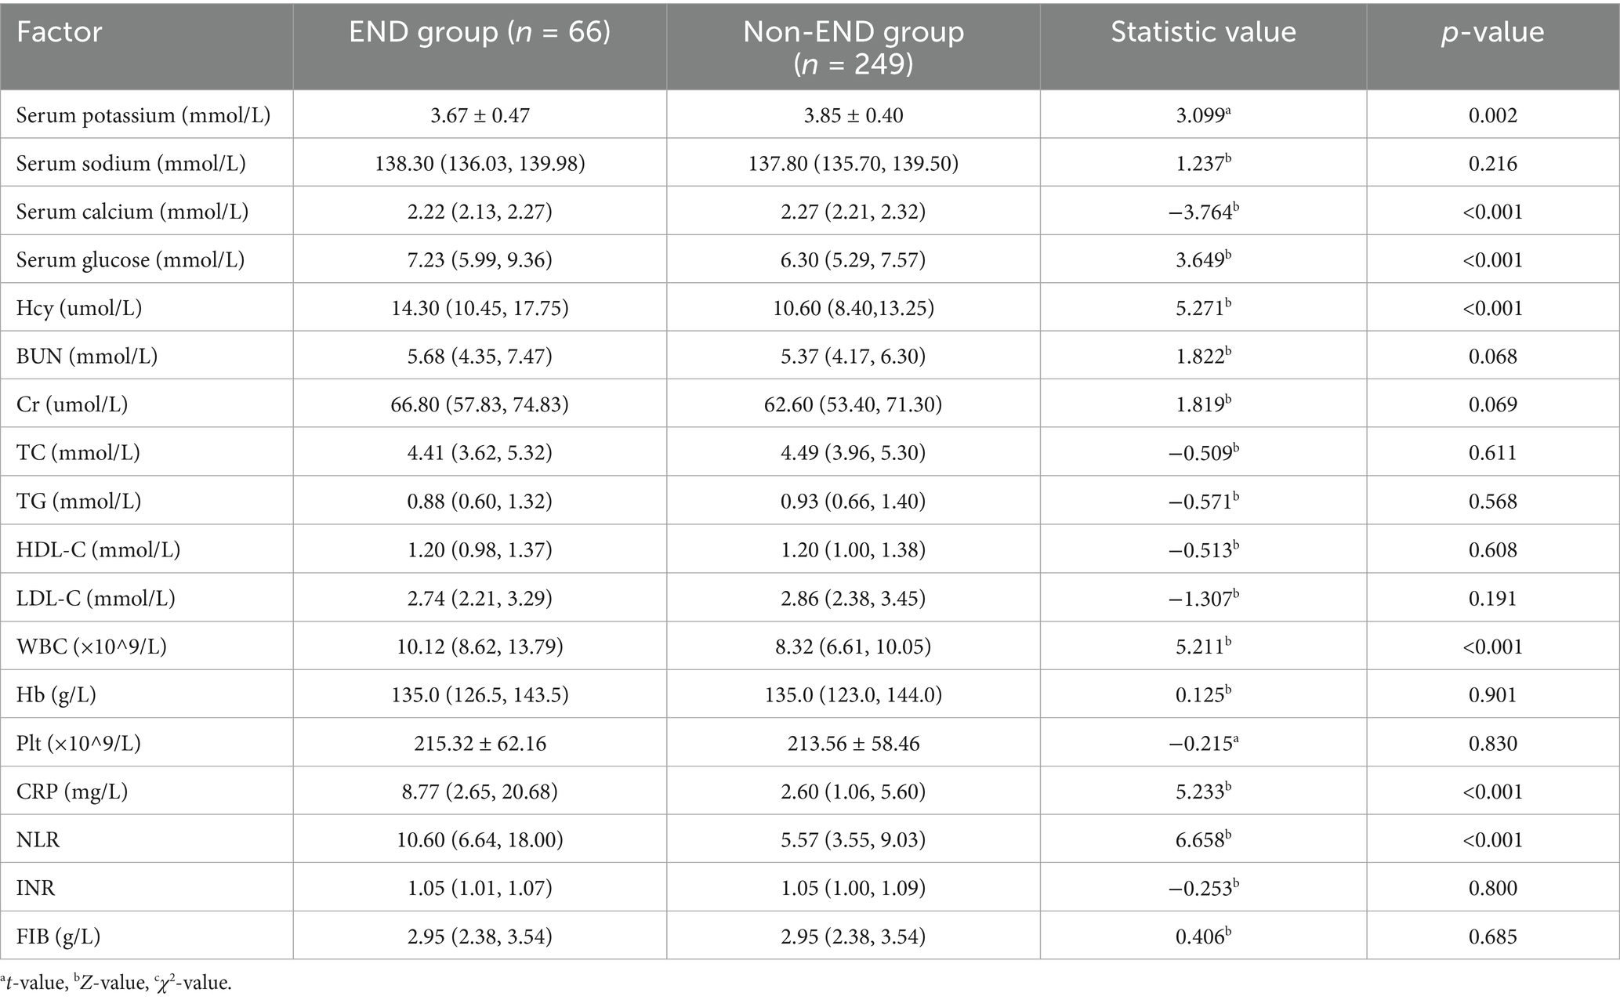Image resolution: width=1620 pixels, height=1000 pixels.
Task: Select the Serum sodium row label
Action: [x=131, y=164]
